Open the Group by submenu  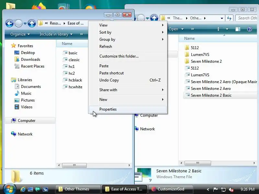click(x=128, y=39)
